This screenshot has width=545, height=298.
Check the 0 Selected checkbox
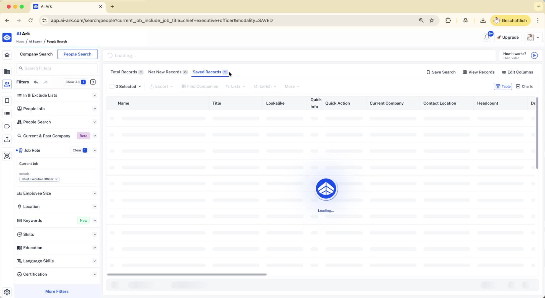click(x=112, y=86)
